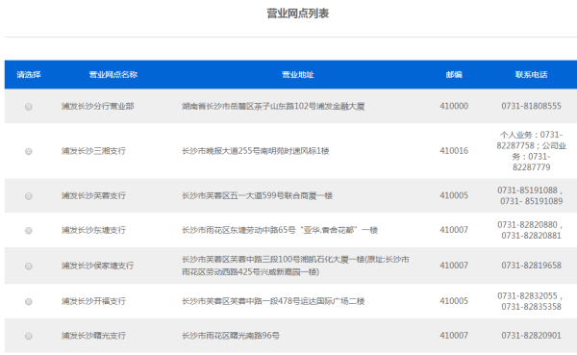Click branch name 浦发长沙东塘支行

click(x=93, y=230)
